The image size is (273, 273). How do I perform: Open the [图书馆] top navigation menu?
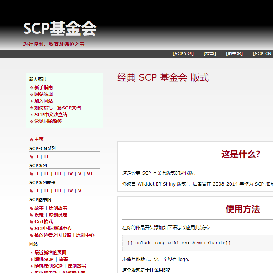(x=234, y=54)
